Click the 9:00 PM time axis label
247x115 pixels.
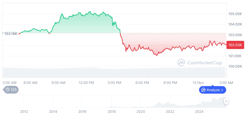point(170,83)
